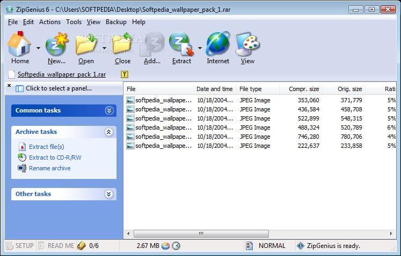Screen dimensions: 401x256
Task: Expand the Other tasks section
Action: click(x=108, y=194)
